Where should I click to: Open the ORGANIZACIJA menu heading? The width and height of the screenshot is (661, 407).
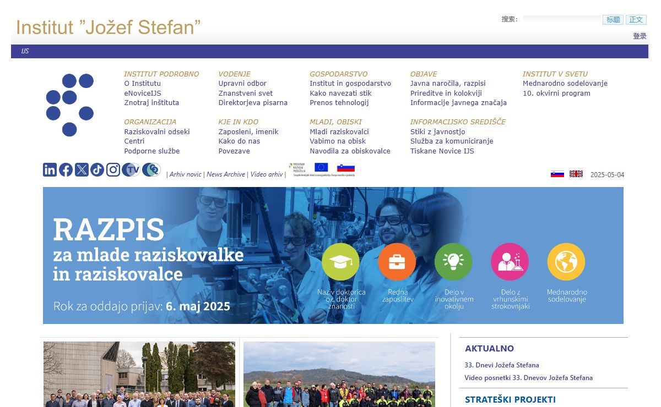pyautogui.click(x=150, y=122)
